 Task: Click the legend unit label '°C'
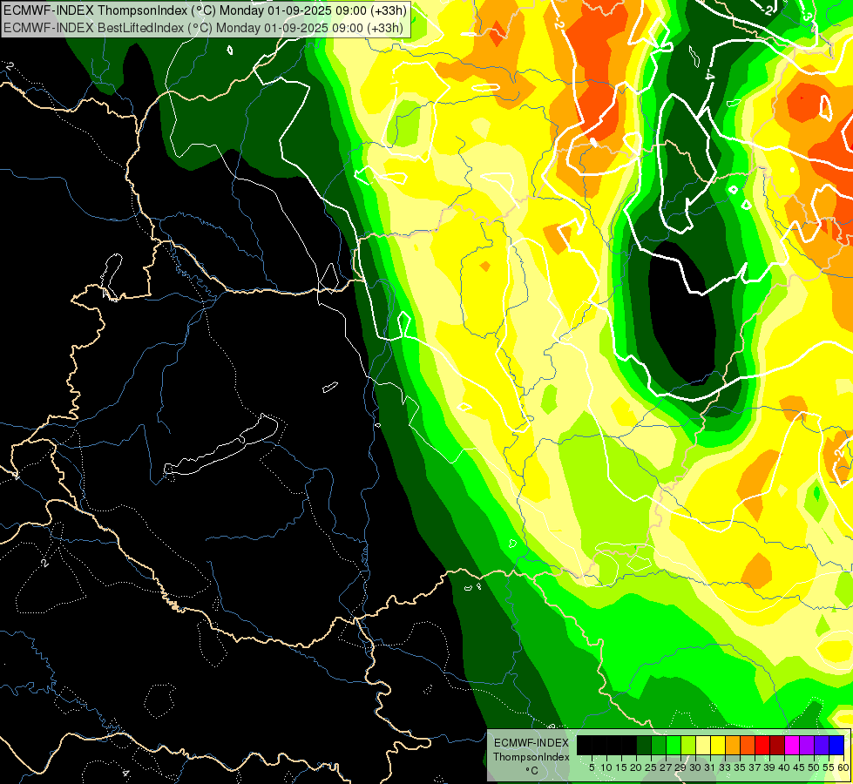531,770
